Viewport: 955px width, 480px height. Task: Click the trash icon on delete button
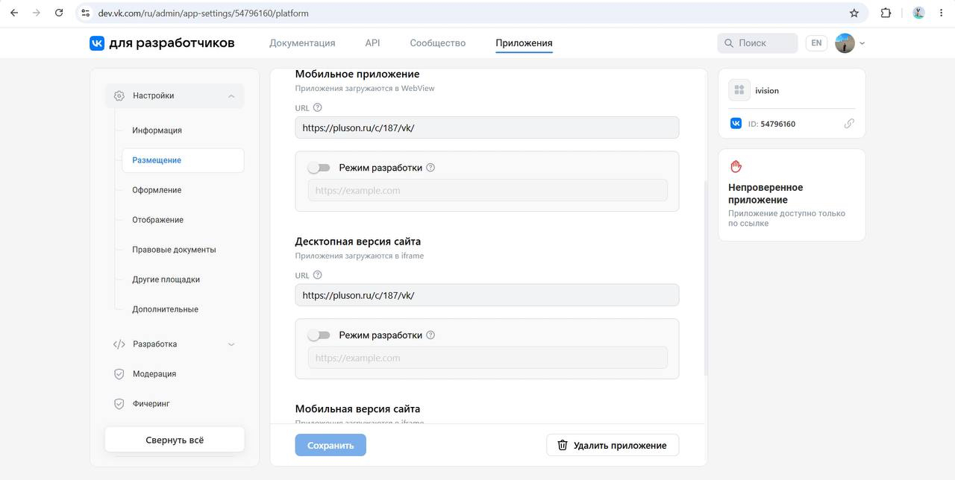pos(563,445)
